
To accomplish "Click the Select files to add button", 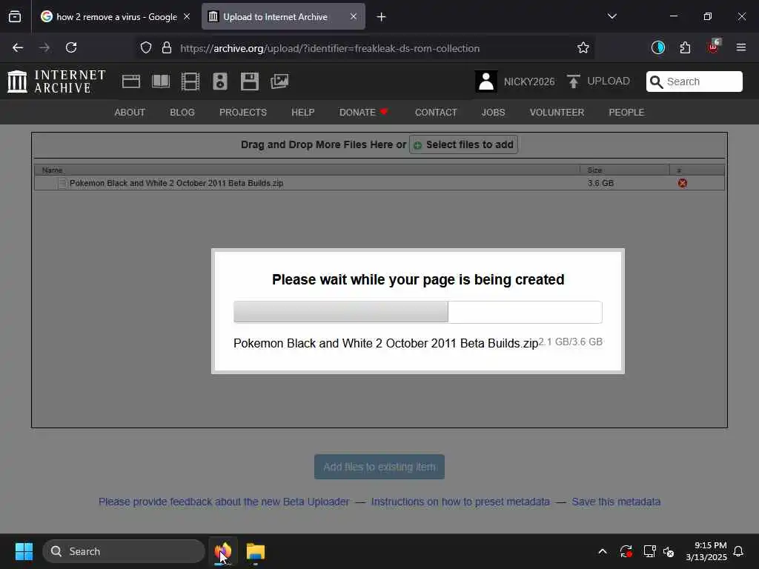I will coord(464,144).
